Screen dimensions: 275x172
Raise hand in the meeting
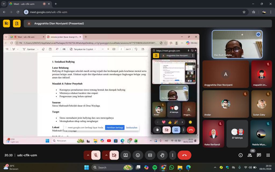[162, 155]
